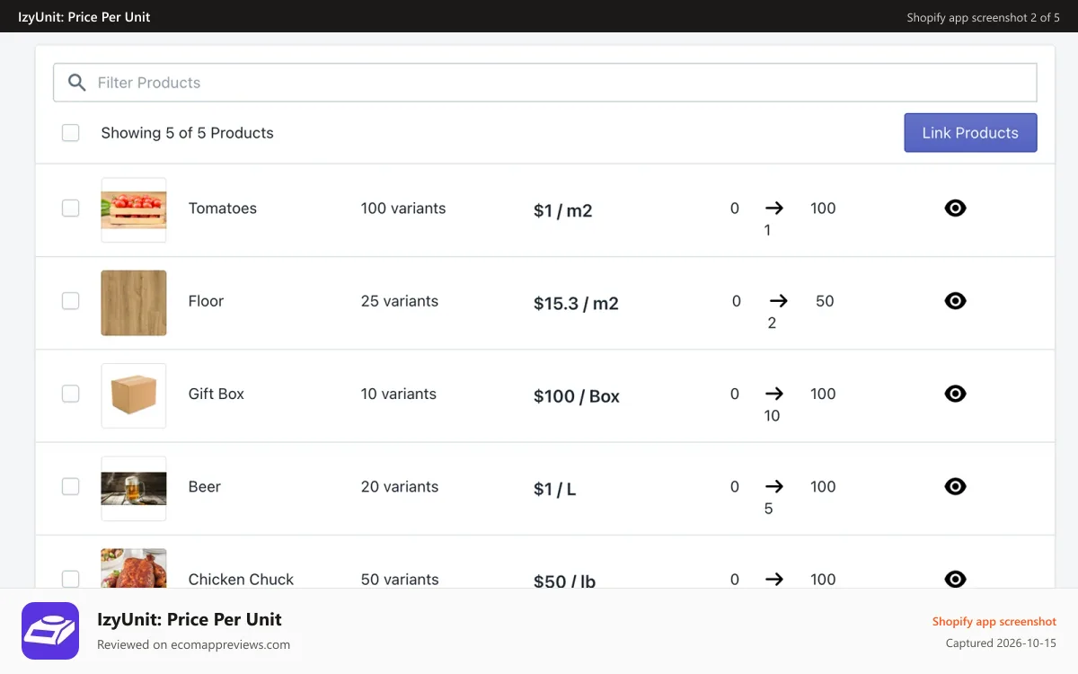Click the 100 variants text
The image size is (1078, 674).
pyautogui.click(x=403, y=208)
